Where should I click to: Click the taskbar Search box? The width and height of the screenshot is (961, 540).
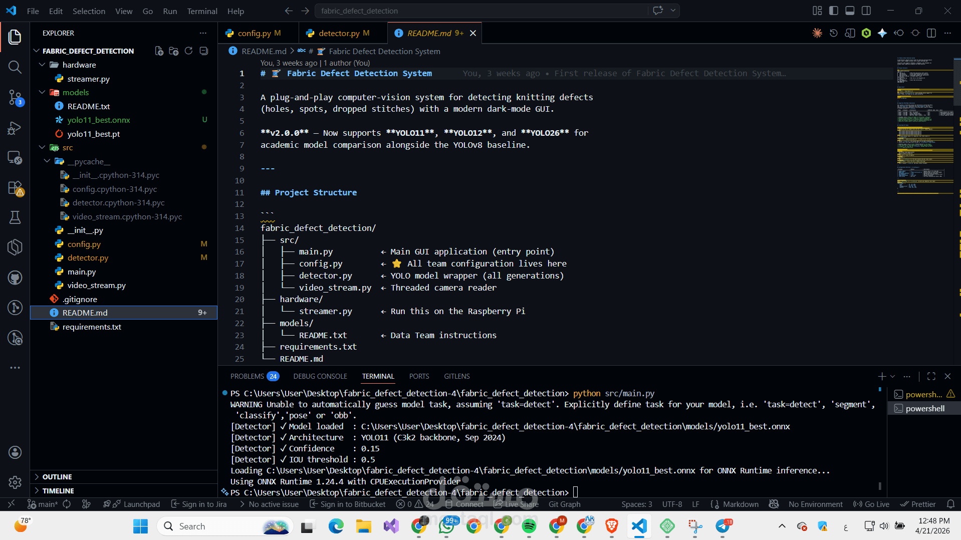click(x=226, y=526)
